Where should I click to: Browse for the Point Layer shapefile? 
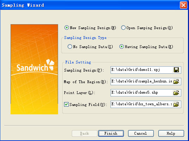176,93
